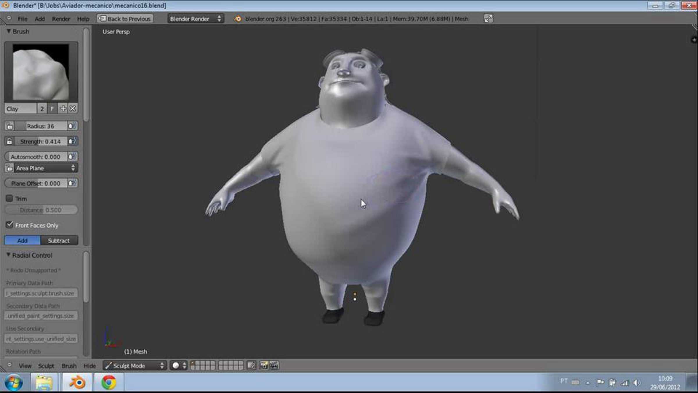Adjust the Autosmooth slider
Viewport: 698px width, 393px height.
coord(36,157)
